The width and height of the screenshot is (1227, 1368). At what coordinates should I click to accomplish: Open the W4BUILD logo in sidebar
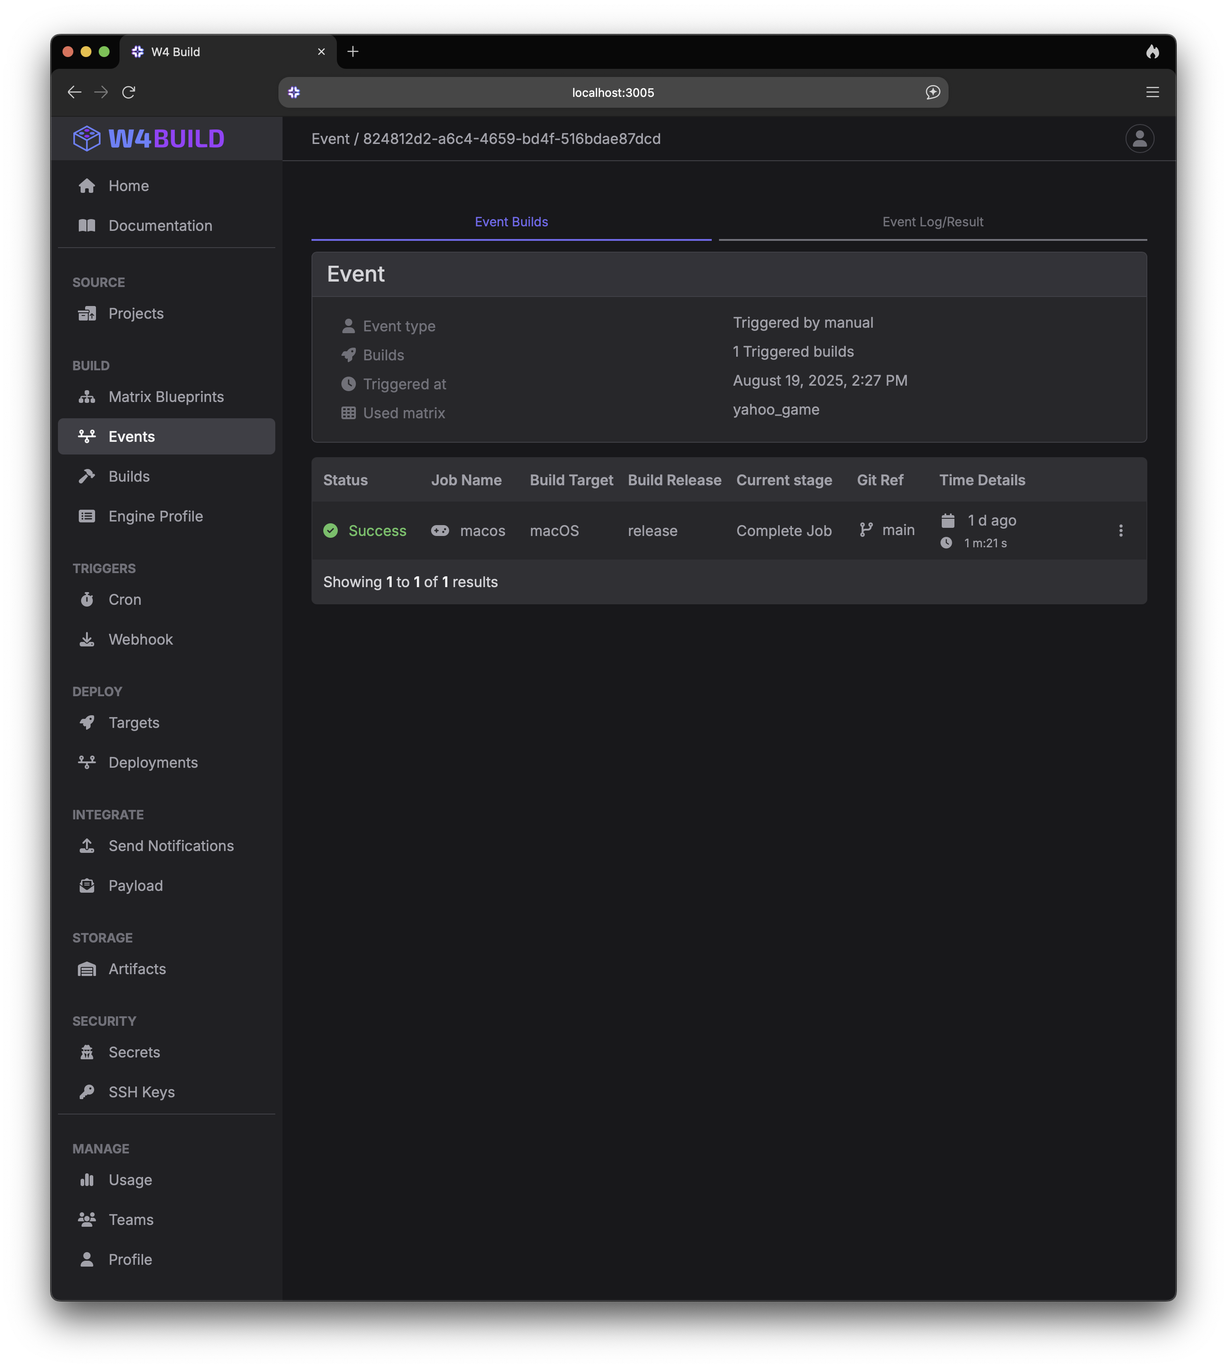tap(149, 138)
